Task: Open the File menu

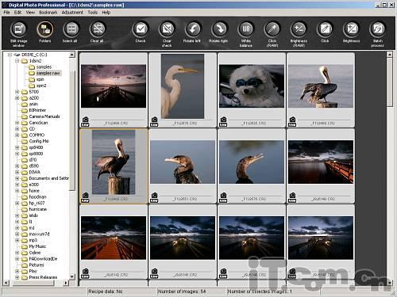Action: pyautogui.click(x=6, y=13)
